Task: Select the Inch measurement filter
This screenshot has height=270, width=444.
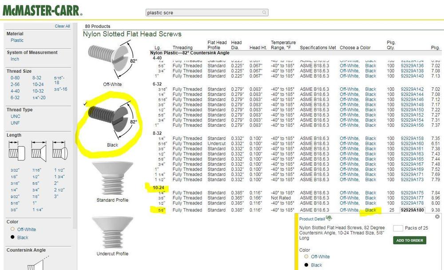Action: pos(15,59)
